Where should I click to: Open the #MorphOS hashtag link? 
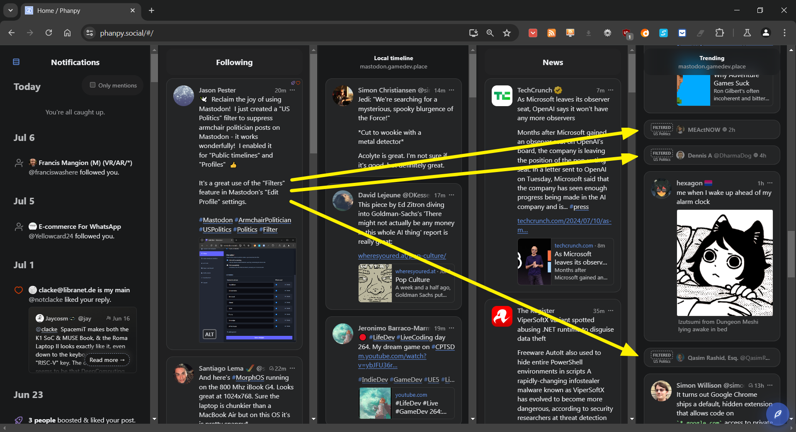coord(248,378)
